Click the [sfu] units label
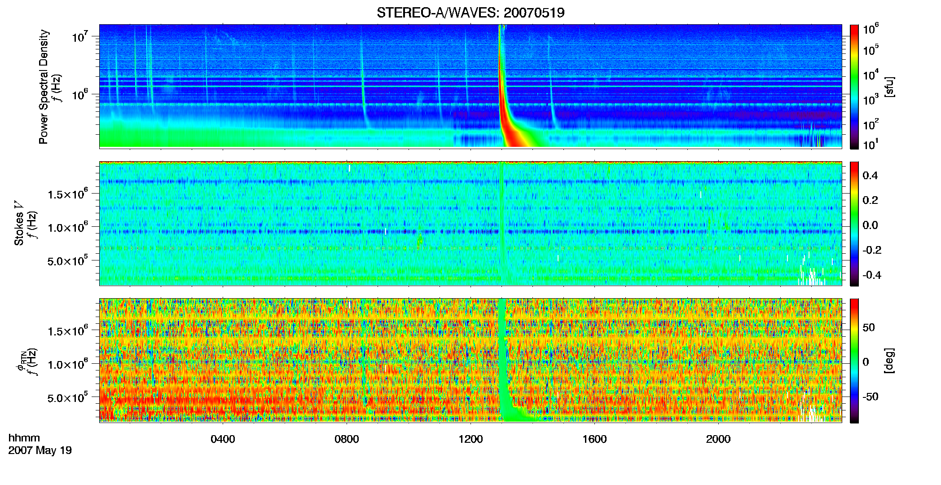This screenshot has height=485, width=941. pos(889,87)
